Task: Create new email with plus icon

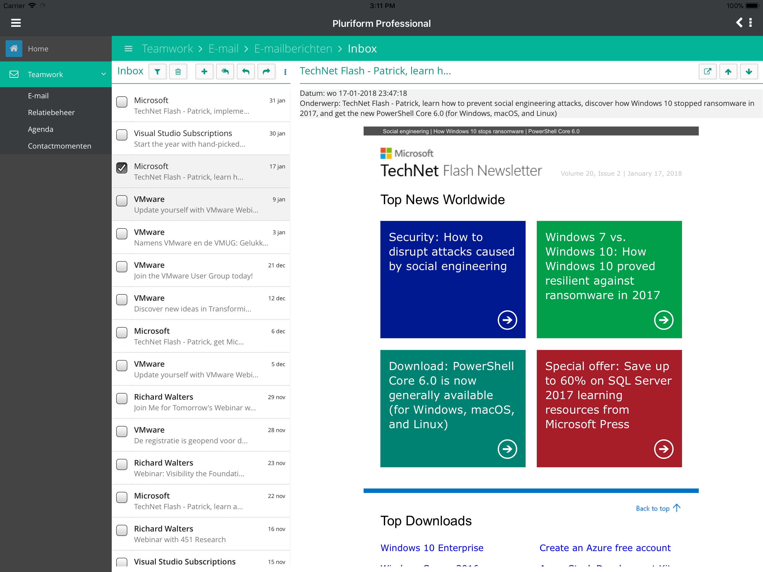Action: [204, 72]
